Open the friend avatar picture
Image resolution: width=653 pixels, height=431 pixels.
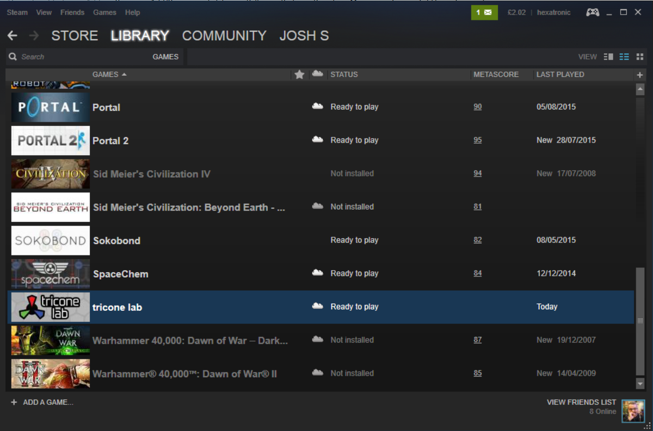633,411
